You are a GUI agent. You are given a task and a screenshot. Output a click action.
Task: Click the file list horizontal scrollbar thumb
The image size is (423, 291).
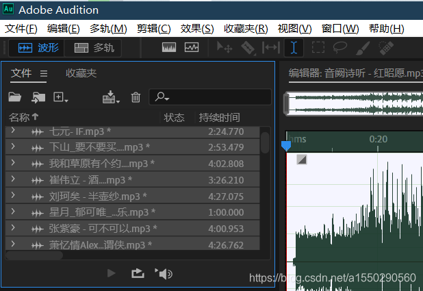point(34,255)
